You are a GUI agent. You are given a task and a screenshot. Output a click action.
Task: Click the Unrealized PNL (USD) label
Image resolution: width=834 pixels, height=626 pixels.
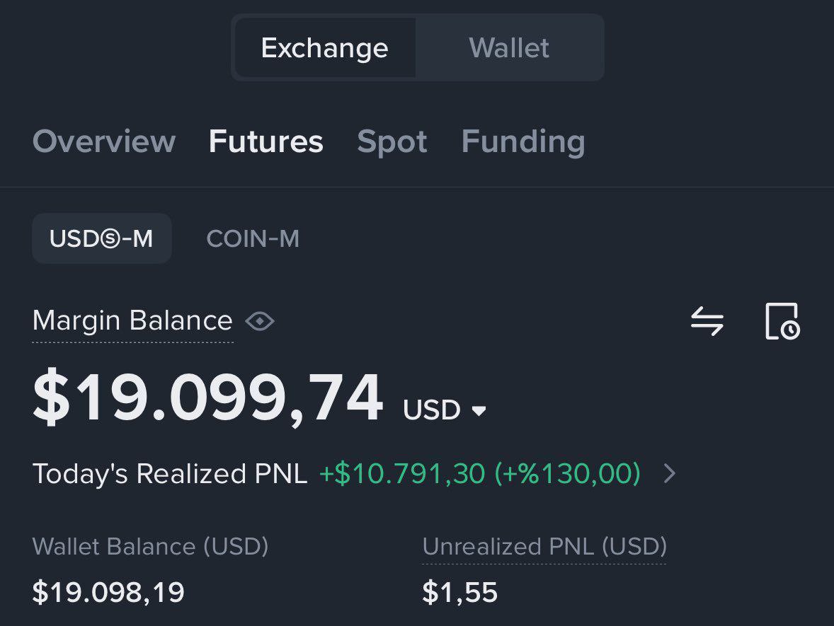click(x=544, y=546)
